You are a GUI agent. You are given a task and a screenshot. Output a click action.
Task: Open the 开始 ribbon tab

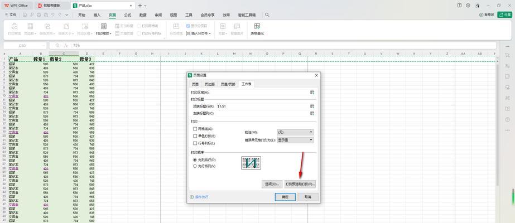click(x=82, y=14)
